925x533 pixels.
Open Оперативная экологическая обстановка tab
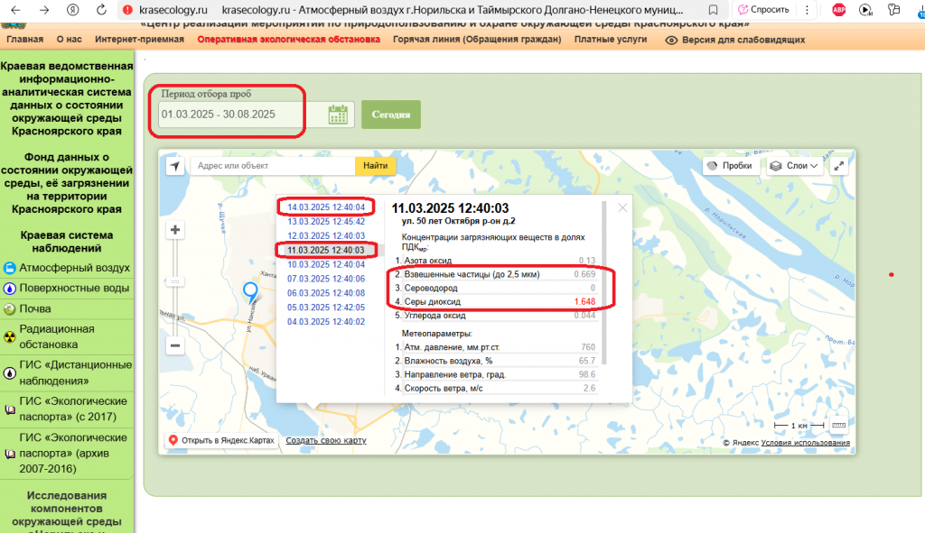click(288, 40)
